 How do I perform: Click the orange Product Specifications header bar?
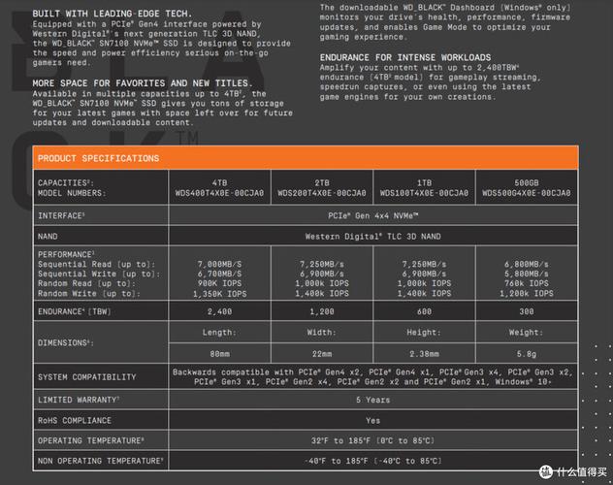(306, 158)
